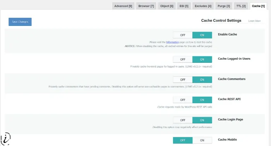Click the Cache REST API label
This screenshot has width=271, height=146.
pyautogui.click(x=229, y=99)
